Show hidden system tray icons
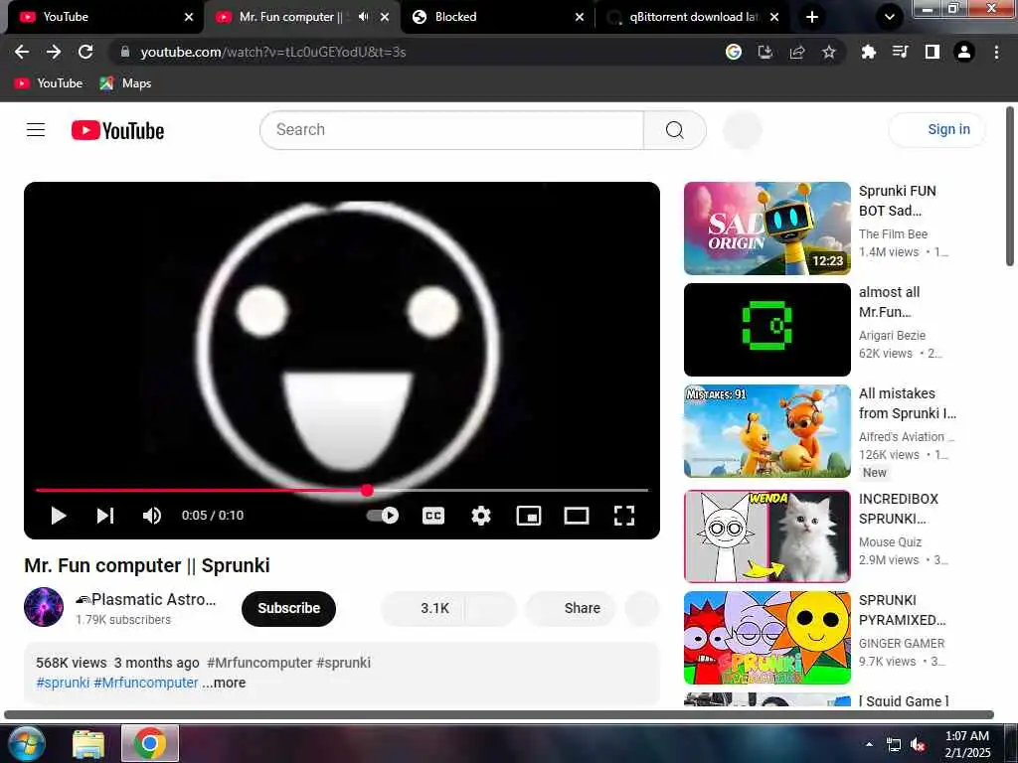1018x763 pixels. (x=869, y=743)
